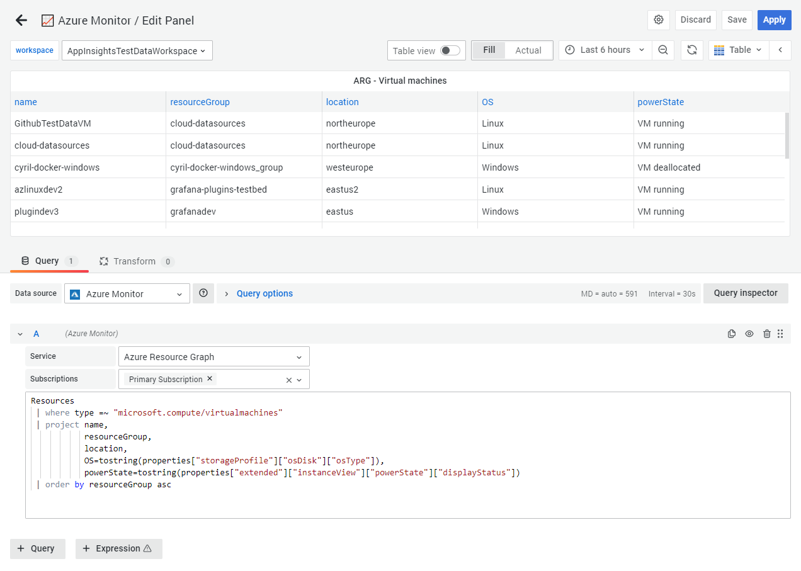Image resolution: width=801 pixels, height=571 pixels.
Task: Select the Actual display mode
Action: point(528,50)
